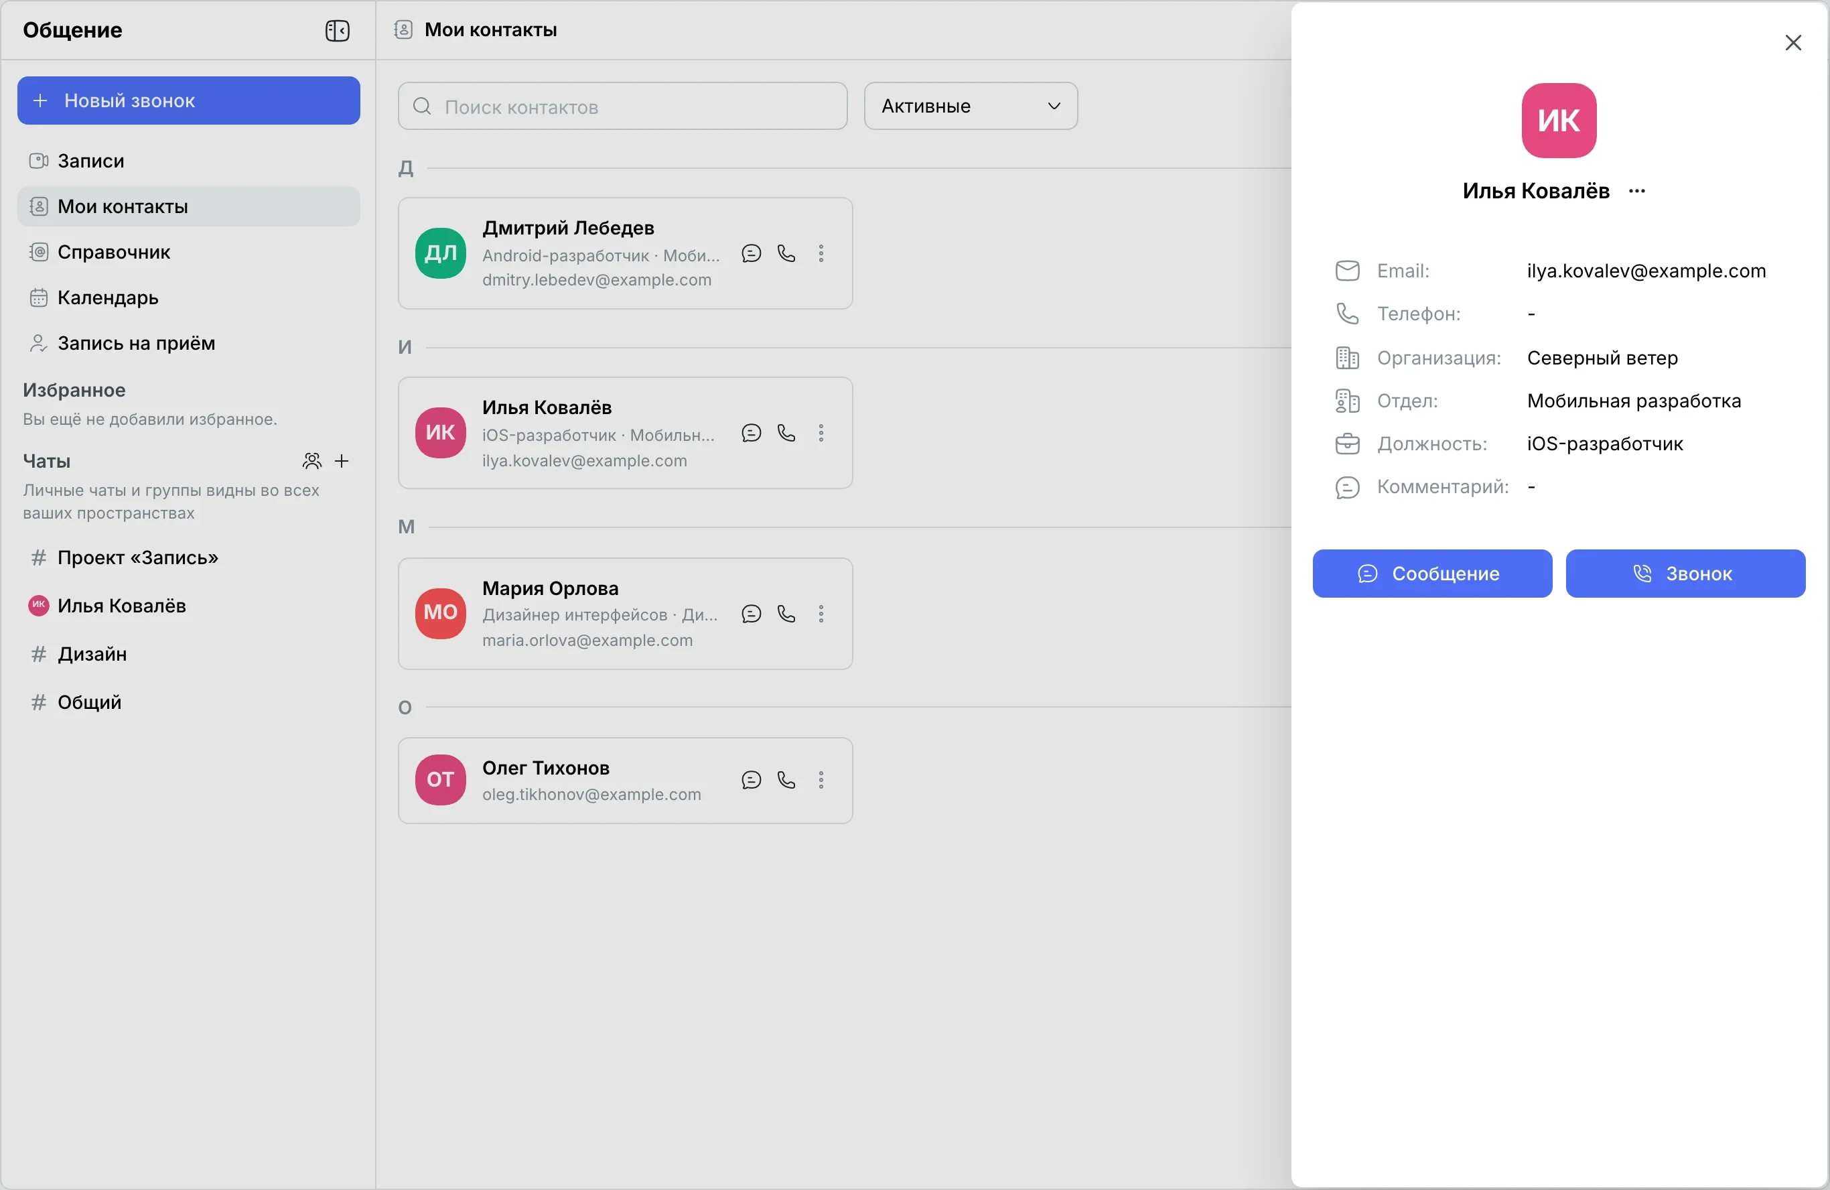Screen dimensions: 1830x1190
Task: Click message icon for Дмитрий Лебедев
Action: (x=751, y=253)
